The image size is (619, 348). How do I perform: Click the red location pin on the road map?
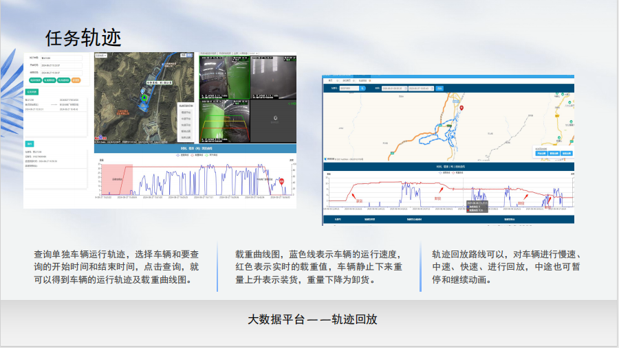(462, 108)
